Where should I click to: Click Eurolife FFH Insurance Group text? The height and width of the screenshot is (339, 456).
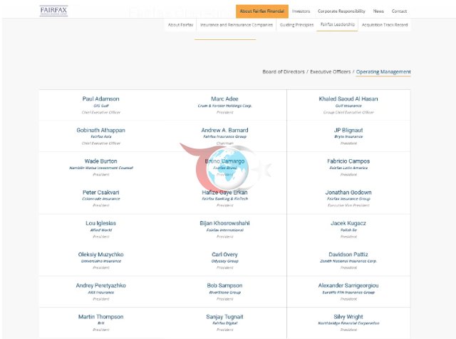tap(348, 292)
